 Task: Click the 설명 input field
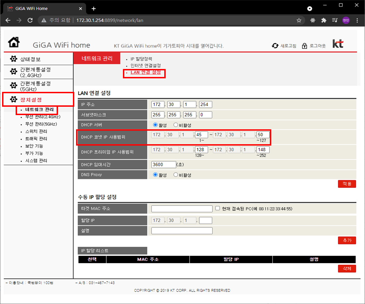coord(182,231)
